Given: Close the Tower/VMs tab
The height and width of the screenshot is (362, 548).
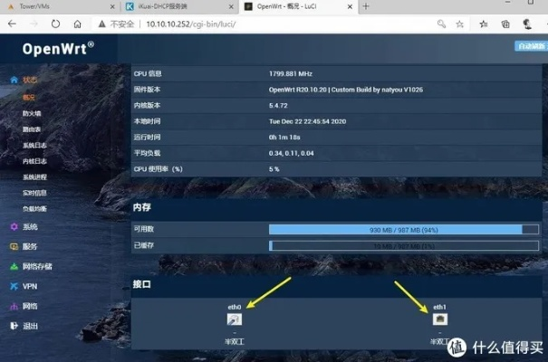Looking at the screenshot, I should point(112,6).
